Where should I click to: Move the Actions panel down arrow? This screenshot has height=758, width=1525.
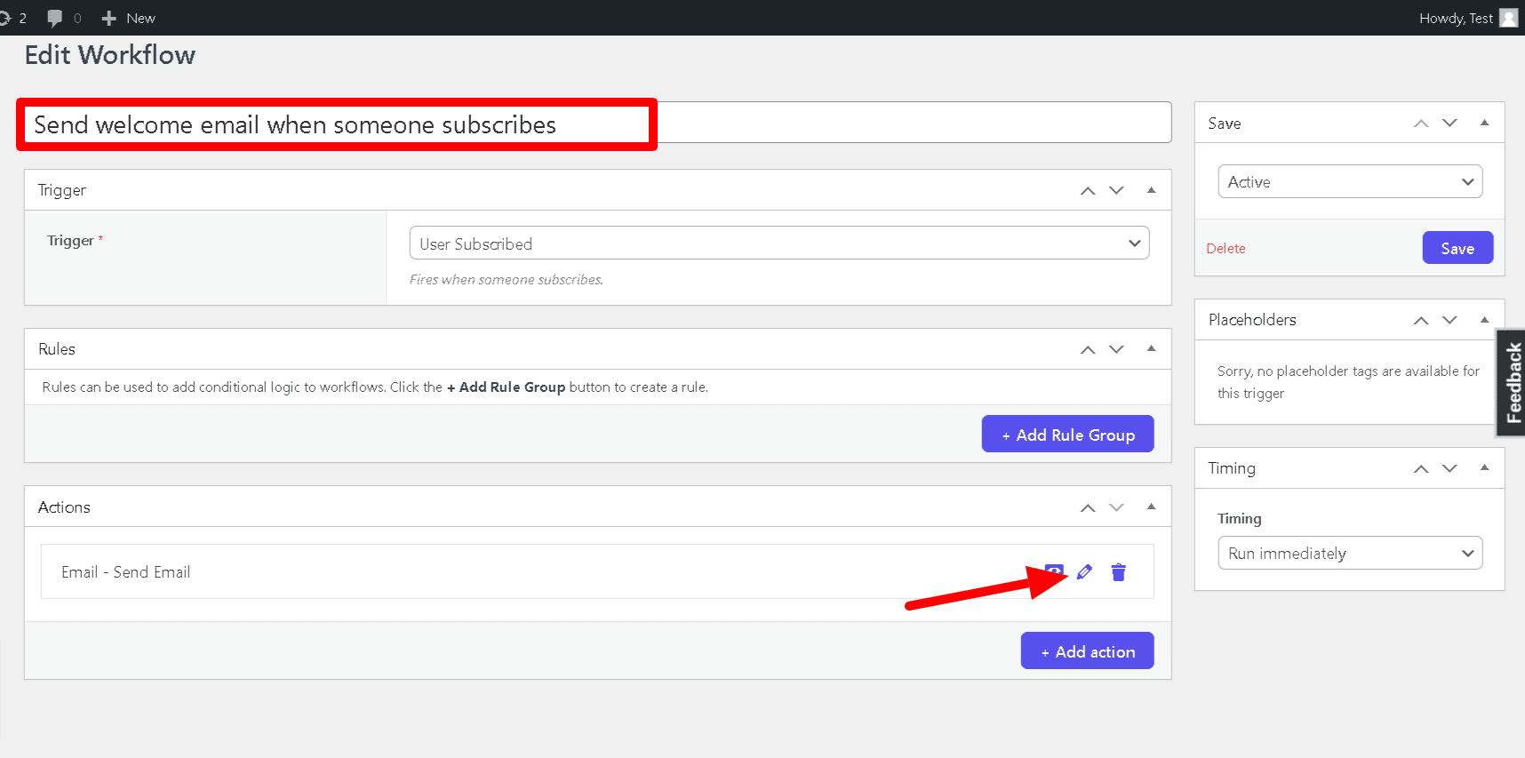pos(1117,507)
